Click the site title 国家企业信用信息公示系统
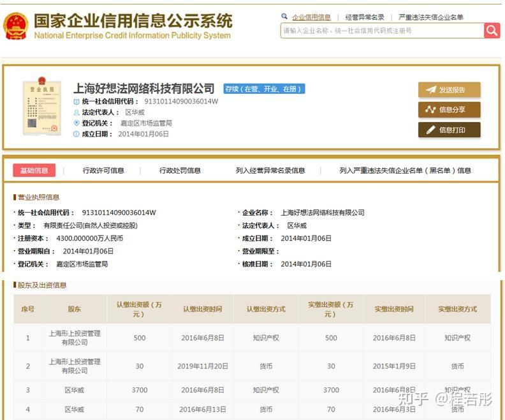Image resolution: width=505 pixels, height=420 pixels. click(133, 20)
